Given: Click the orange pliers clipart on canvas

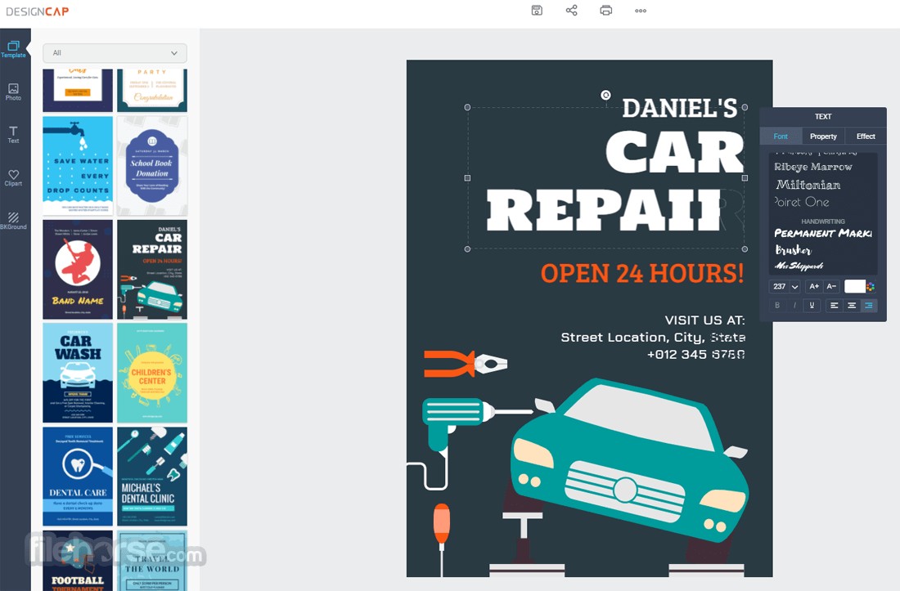Looking at the screenshot, I should (x=466, y=364).
